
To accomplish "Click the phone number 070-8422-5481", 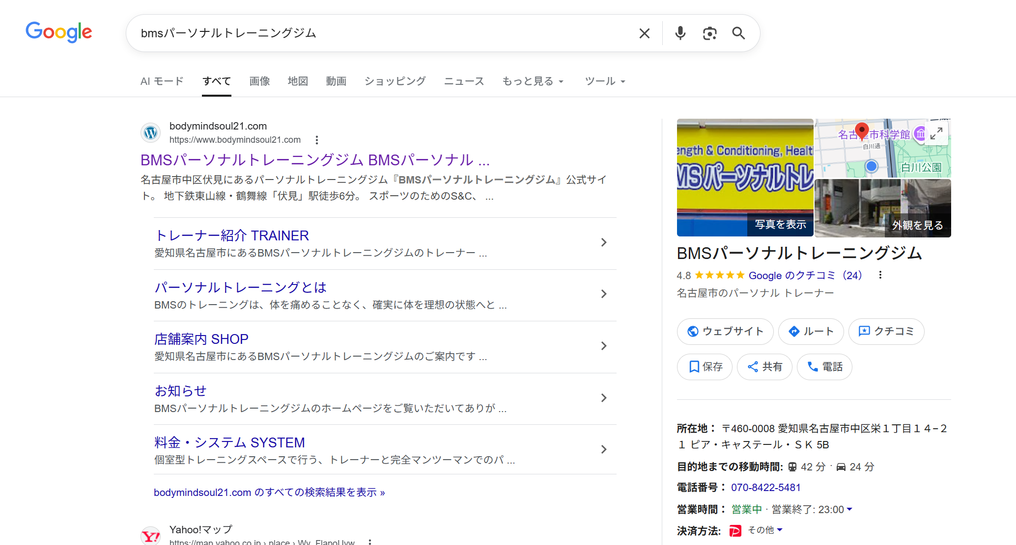I will [765, 488].
